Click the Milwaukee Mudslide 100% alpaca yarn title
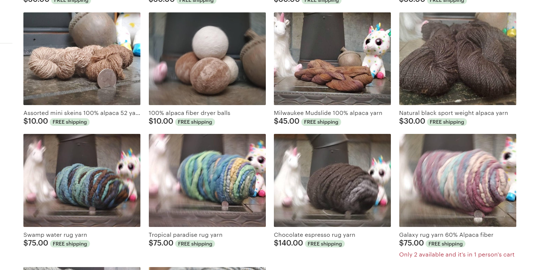The image size is (547, 270). point(328,113)
